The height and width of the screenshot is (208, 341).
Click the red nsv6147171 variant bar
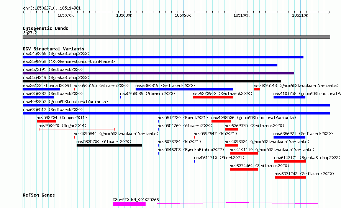tap(290, 161)
